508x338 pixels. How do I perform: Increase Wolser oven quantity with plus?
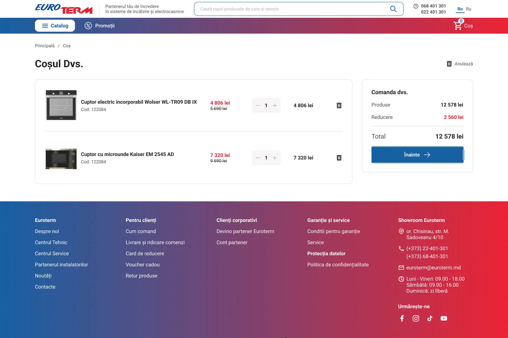tap(275, 105)
